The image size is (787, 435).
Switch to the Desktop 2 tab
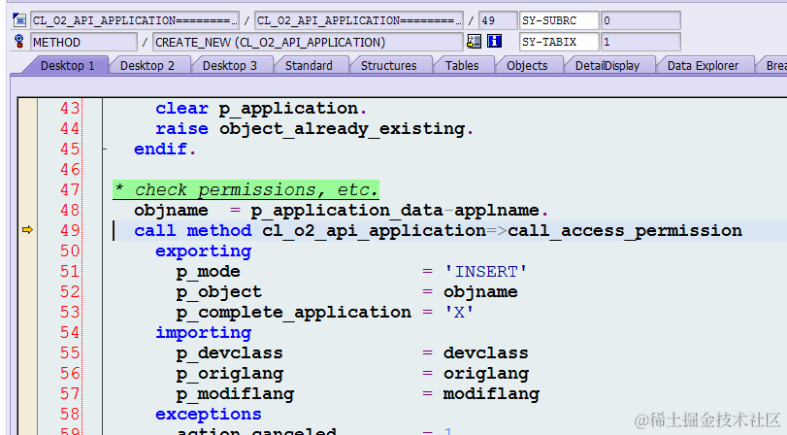coord(148,66)
